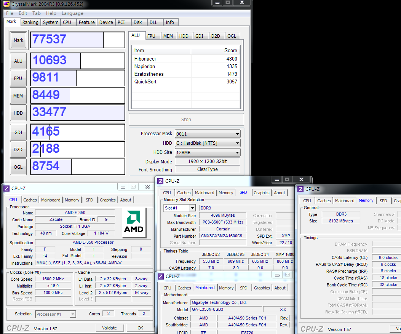
Task: Click the Display Mode value 1920 x 1200 32bit
Action: pos(208,161)
